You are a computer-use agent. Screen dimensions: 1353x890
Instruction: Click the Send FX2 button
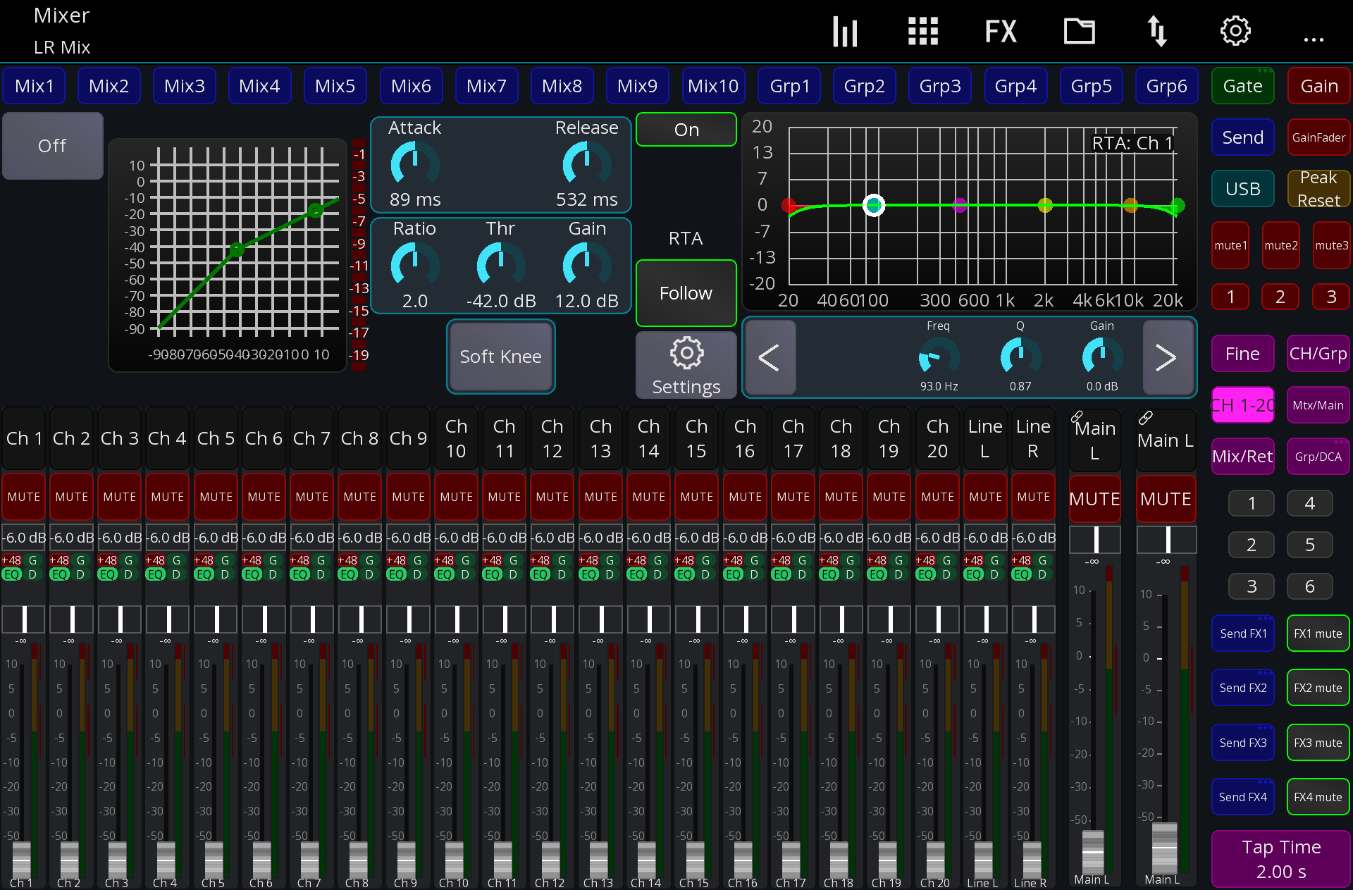(x=1242, y=687)
